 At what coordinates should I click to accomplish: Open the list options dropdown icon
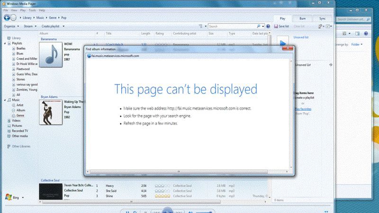321,26
